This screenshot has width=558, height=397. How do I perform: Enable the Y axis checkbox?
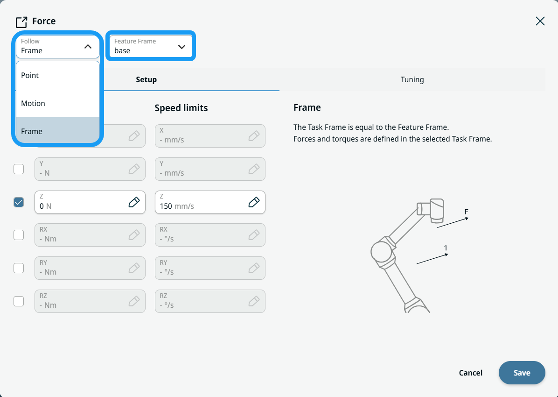pos(19,169)
